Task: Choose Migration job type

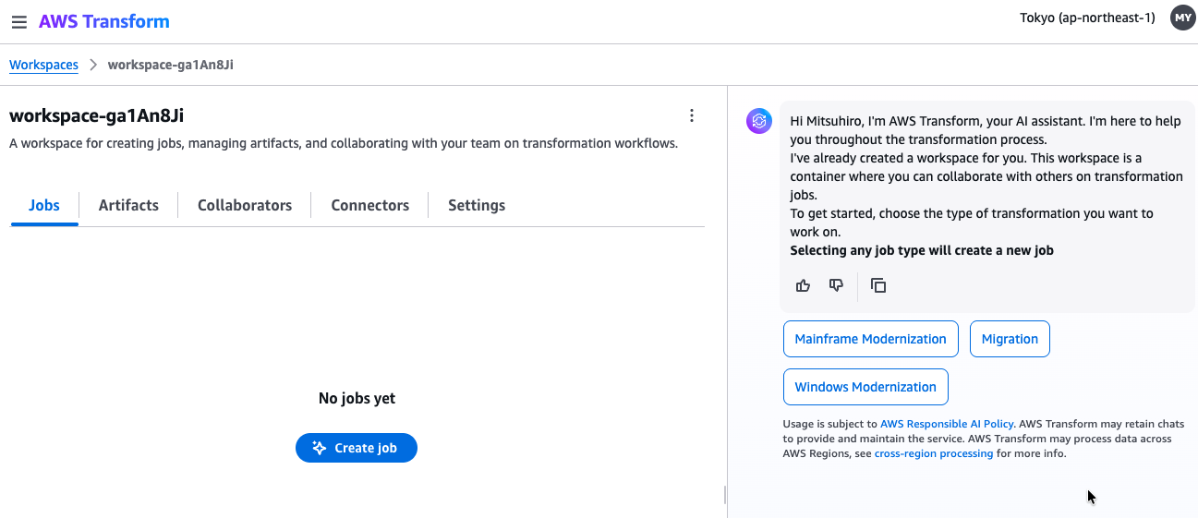Action: (x=1010, y=339)
